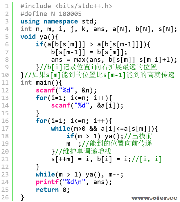The image size is (180, 202).
Task: Click 's[++m] = i, b[i] = i;' statement
Action: click(x=91, y=159)
